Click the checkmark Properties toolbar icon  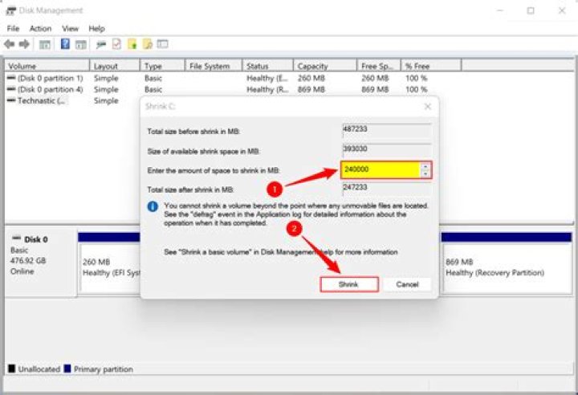pyautogui.click(x=116, y=44)
